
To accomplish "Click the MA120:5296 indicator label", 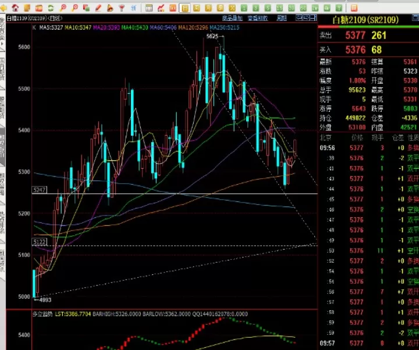I will 193,27.
